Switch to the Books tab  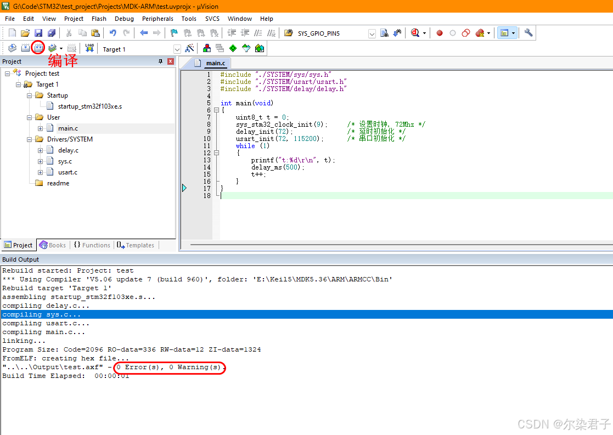pyautogui.click(x=53, y=245)
